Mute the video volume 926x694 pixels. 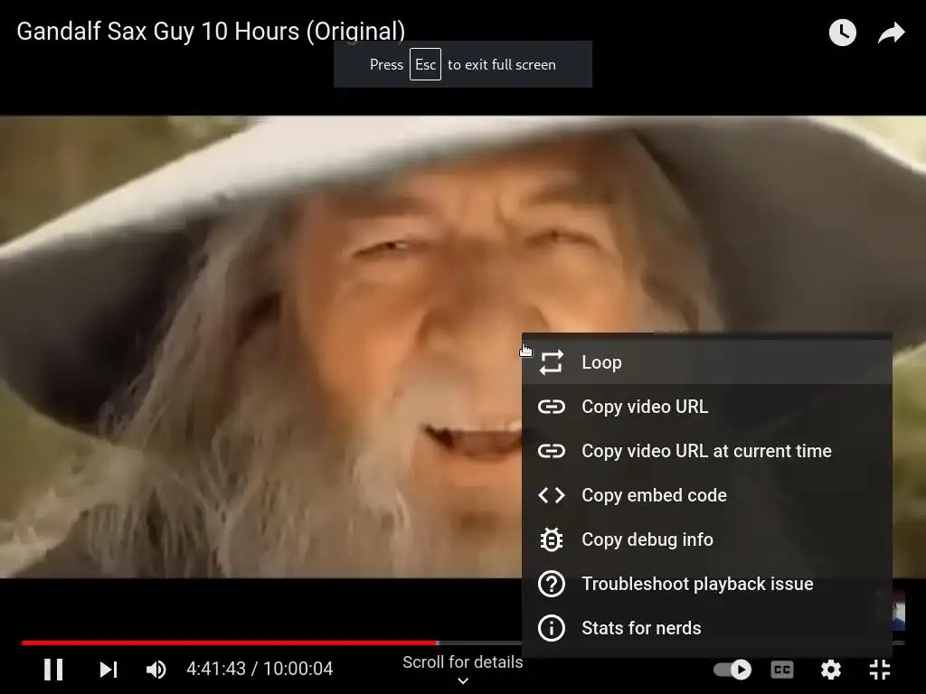156,670
